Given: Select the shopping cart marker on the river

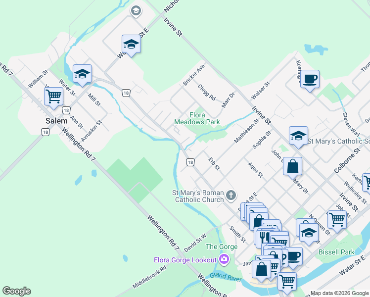Looking at the screenshot, I should (287, 282).
